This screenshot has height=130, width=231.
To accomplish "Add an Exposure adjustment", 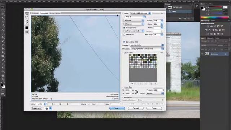I will click(x=218, y=26).
